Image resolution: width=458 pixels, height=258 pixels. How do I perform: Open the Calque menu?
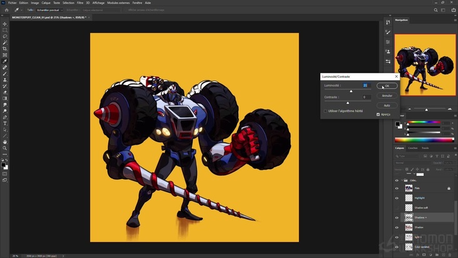coord(46,3)
